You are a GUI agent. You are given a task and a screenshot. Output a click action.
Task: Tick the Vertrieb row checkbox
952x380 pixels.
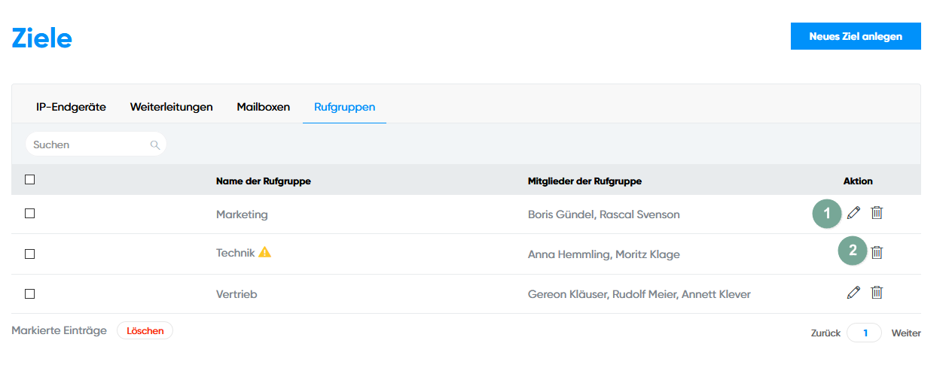pos(30,294)
